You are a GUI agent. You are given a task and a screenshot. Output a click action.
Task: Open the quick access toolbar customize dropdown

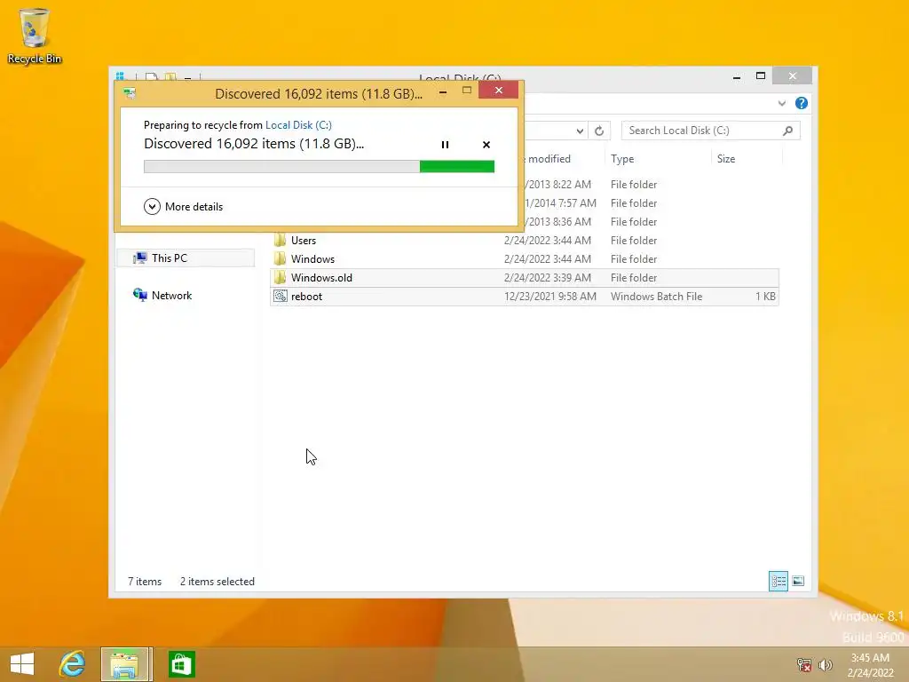click(188, 76)
